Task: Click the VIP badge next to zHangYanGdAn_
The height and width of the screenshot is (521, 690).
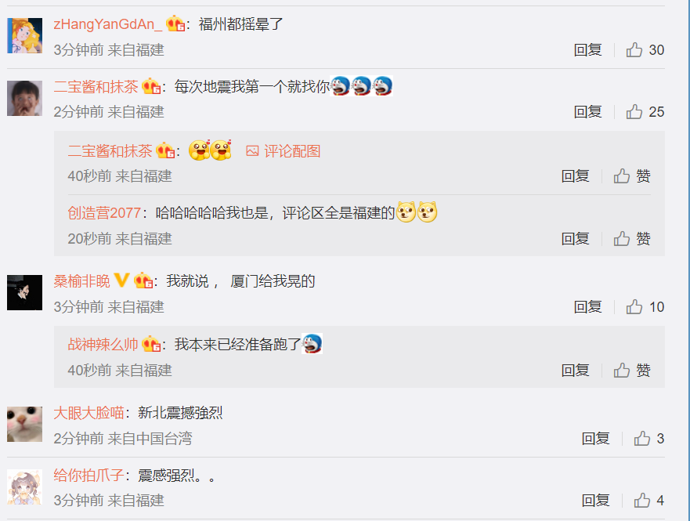Action: pyautogui.click(x=175, y=24)
